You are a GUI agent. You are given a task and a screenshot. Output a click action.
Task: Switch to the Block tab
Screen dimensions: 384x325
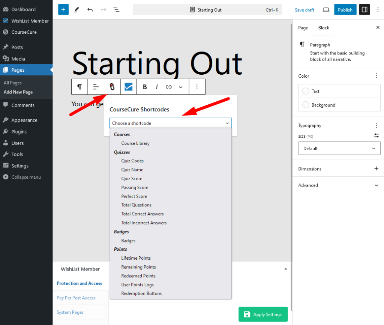coord(324,28)
